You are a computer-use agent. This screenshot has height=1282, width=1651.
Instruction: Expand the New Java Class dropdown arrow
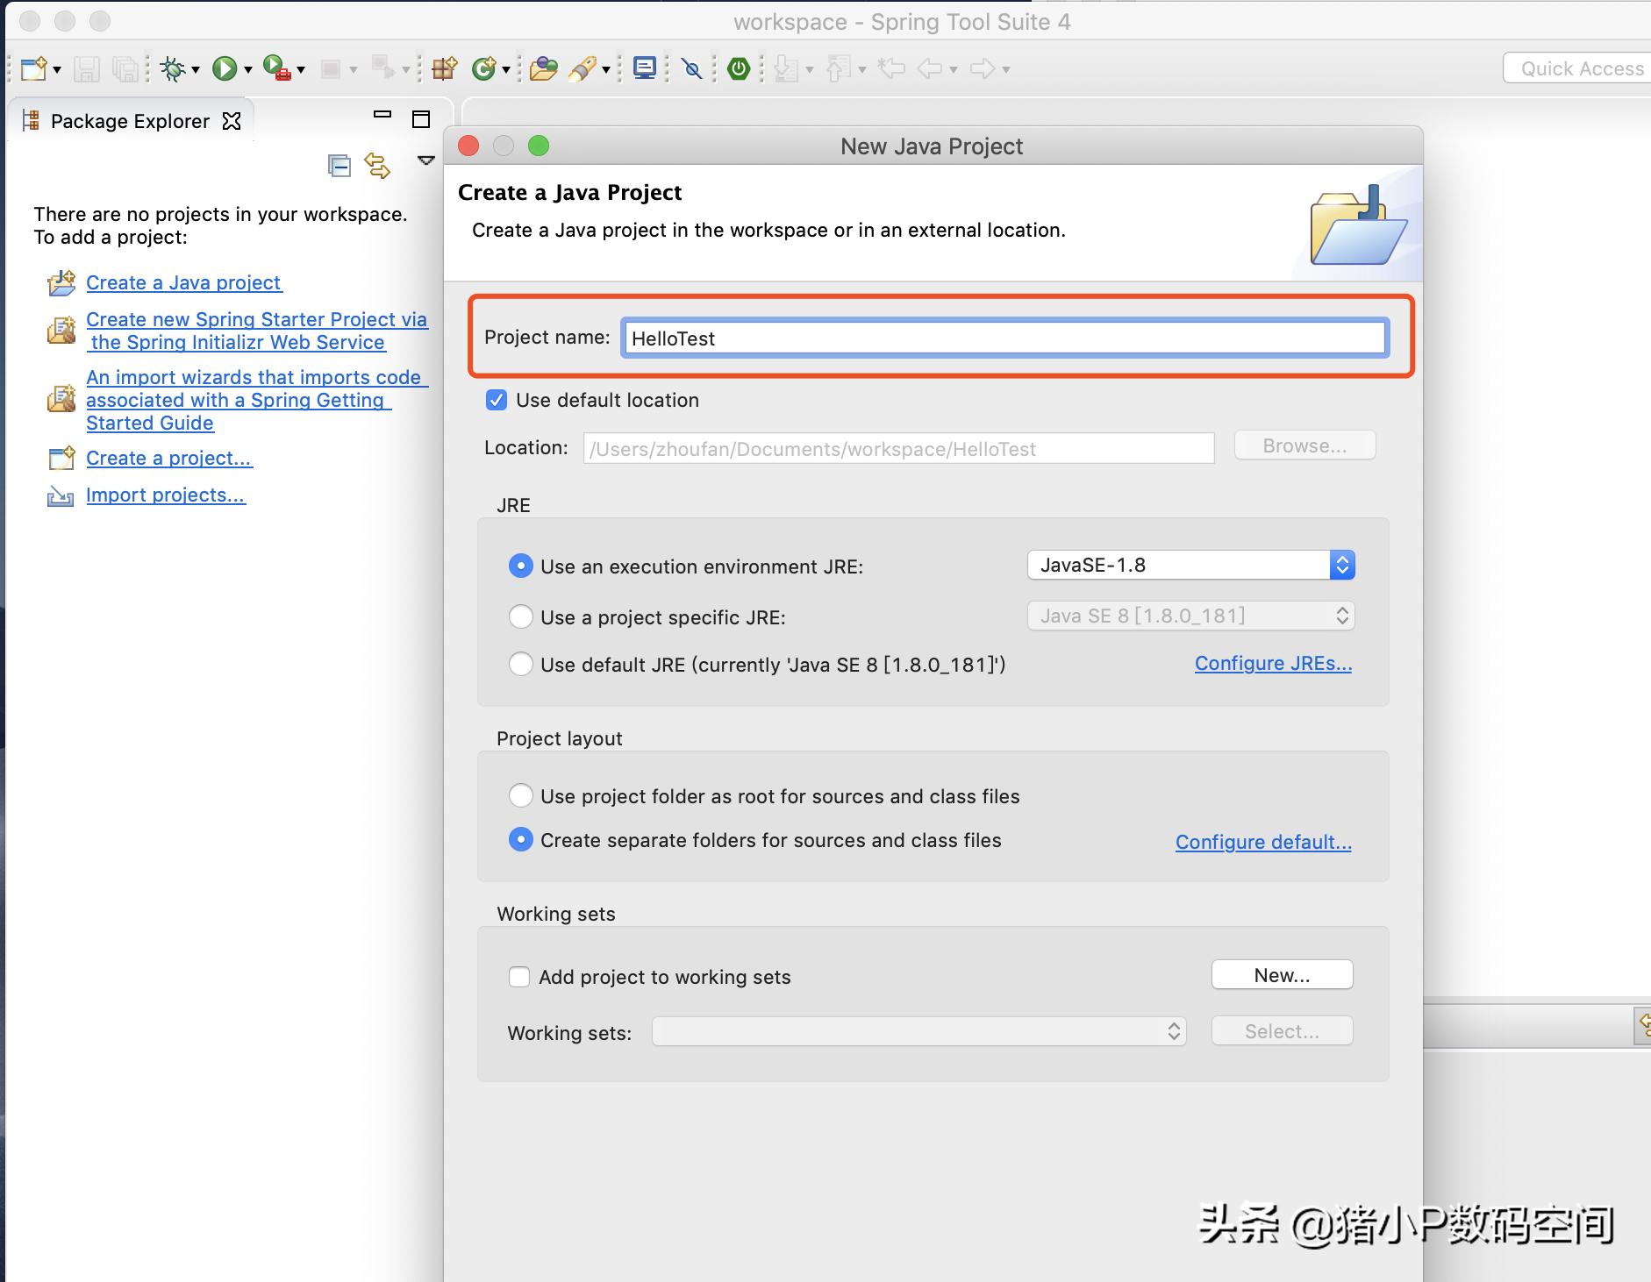point(506,70)
